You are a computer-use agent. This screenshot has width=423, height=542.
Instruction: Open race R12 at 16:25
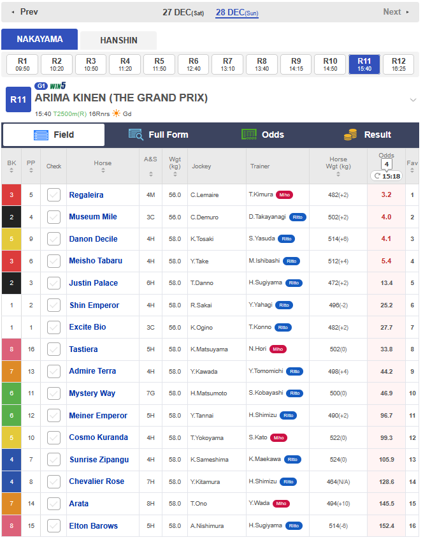tap(399, 64)
